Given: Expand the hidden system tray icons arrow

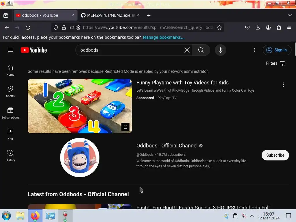Looking at the screenshot, I should [x=252, y=216].
